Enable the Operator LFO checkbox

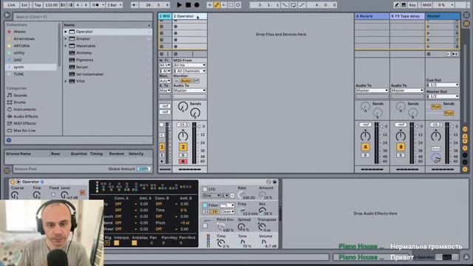(205, 189)
